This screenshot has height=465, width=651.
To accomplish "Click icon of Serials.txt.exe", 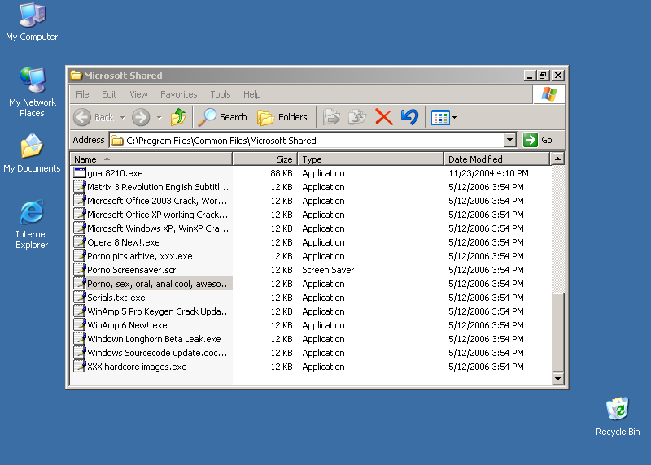I will tap(79, 298).
